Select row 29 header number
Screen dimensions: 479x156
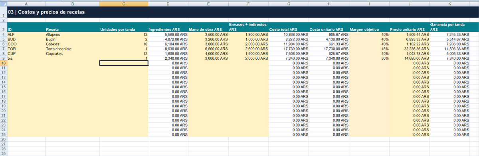(x=4, y=154)
